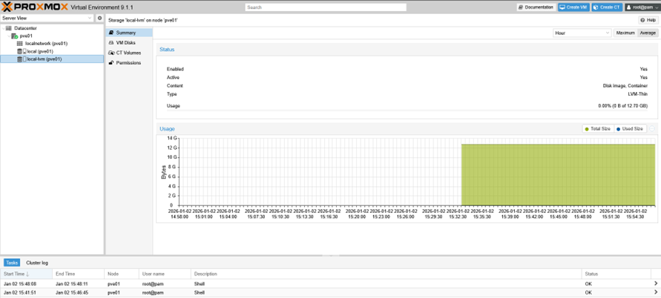Click the Help button
The width and height of the screenshot is (661, 298).
click(648, 20)
